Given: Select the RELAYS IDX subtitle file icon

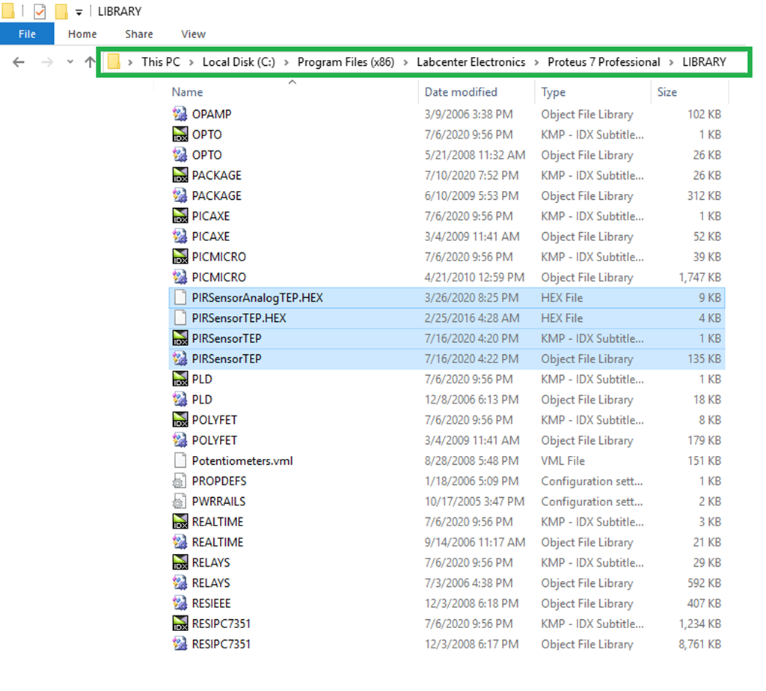Looking at the screenshot, I should (x=180, y=563).
